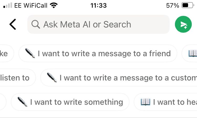Tap pen icon in message to a friend chip

30,53
